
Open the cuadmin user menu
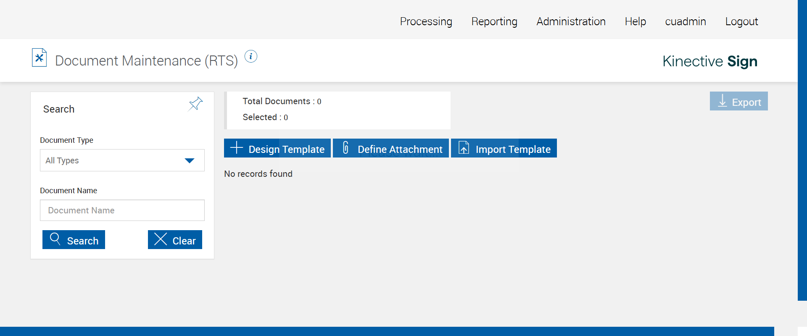tap(685, 21)
